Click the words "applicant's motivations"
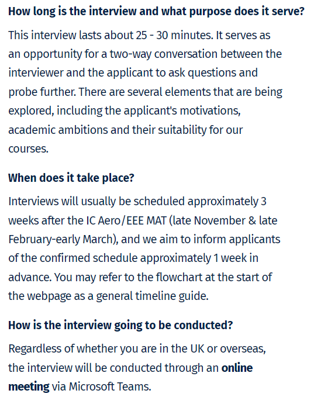314x404 pixels. click(x=182, y=111)
